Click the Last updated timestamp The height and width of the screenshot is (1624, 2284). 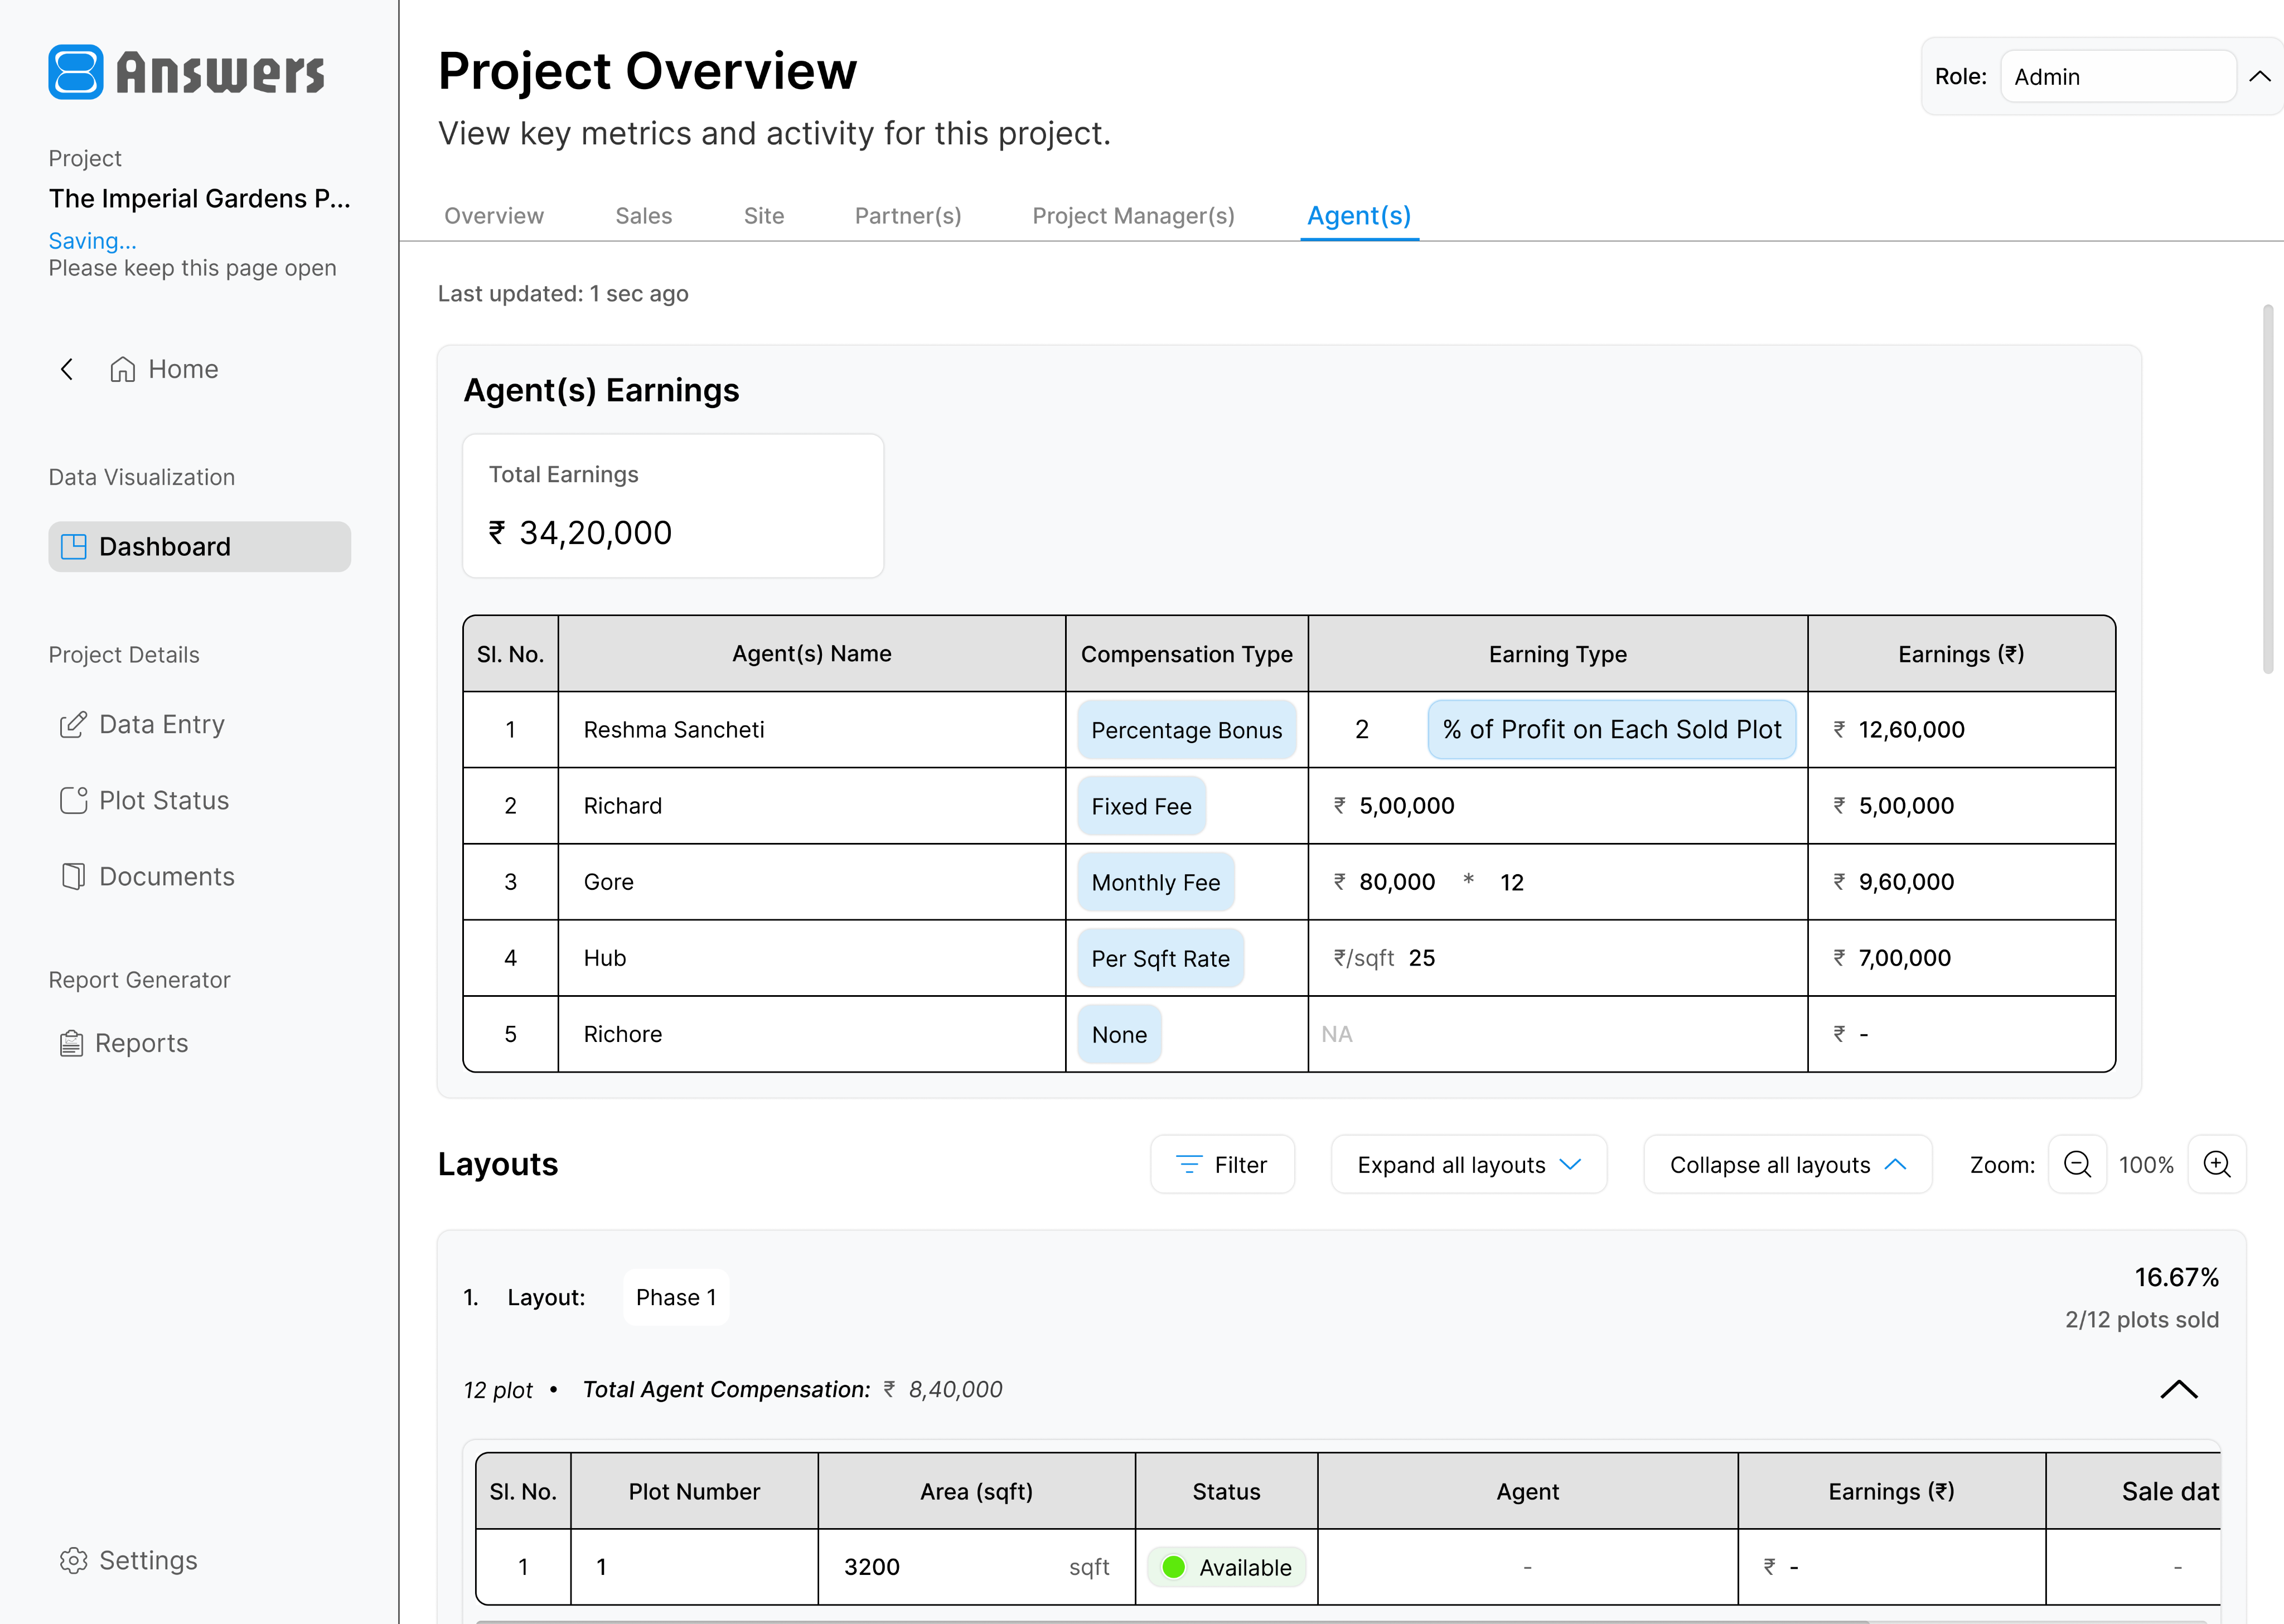coord(563,293)
